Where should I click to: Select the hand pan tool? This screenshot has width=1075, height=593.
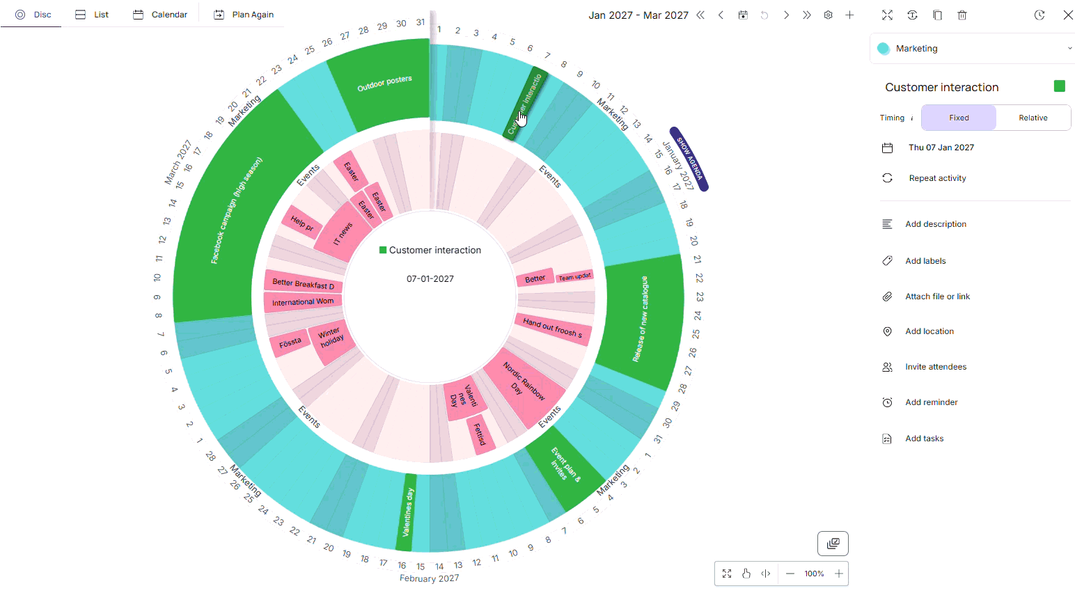(746, 574)
